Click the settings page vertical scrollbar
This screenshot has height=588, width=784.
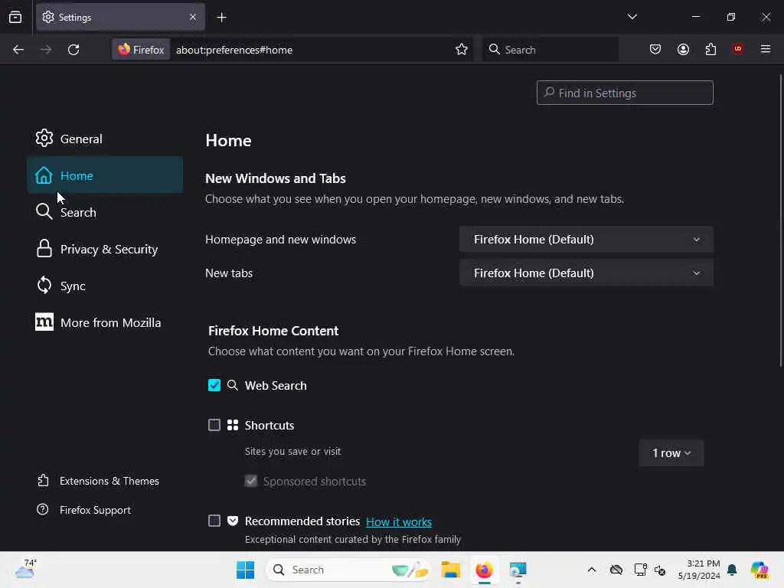780,220
